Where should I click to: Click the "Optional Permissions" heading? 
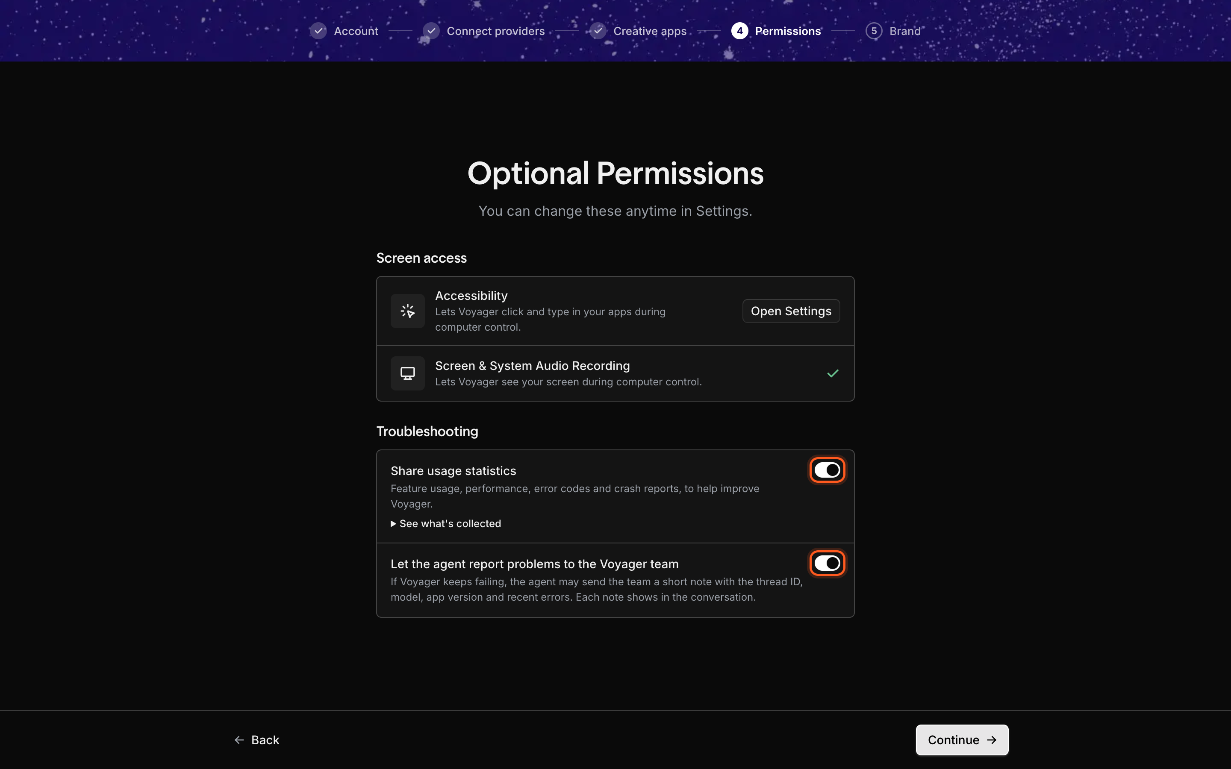[615, 174]
